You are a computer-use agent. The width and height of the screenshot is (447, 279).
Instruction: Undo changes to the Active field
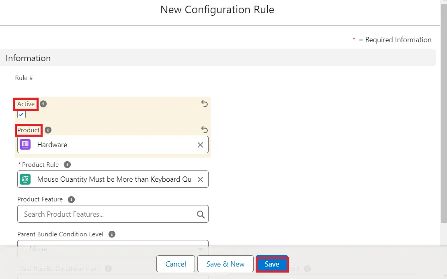coord(204,104)
